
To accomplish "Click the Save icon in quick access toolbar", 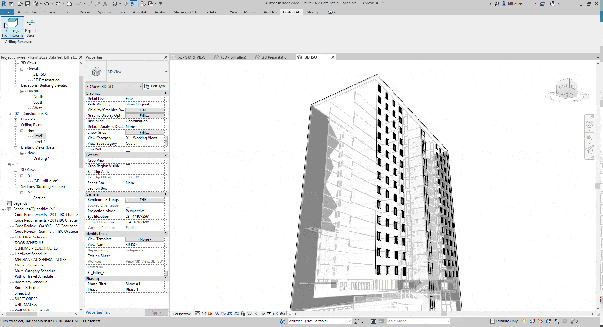I will click(28, 4).
